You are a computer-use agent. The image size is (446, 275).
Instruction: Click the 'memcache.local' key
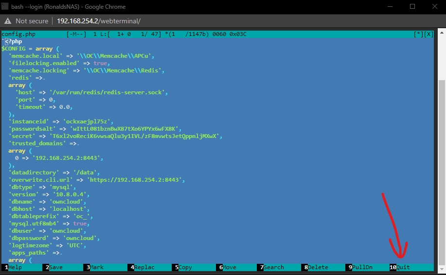coord(36,56)
